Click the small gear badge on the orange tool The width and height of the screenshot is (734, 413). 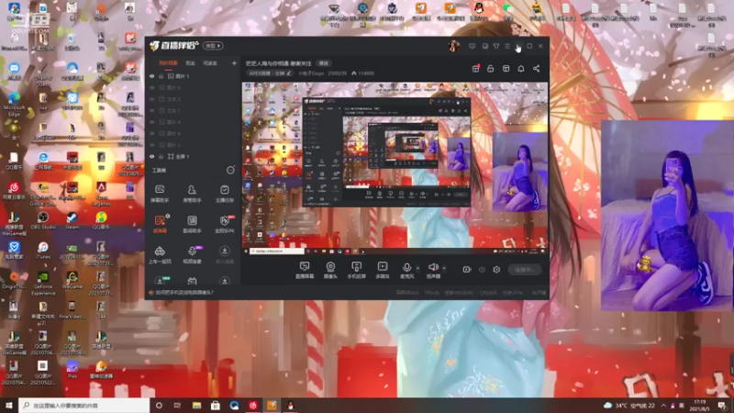coord(168,217)
